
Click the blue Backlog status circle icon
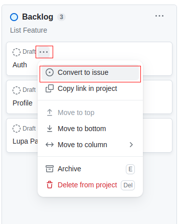(14, 17)
